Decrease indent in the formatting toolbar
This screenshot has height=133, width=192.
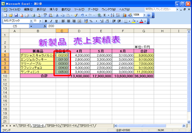(114, 21)
